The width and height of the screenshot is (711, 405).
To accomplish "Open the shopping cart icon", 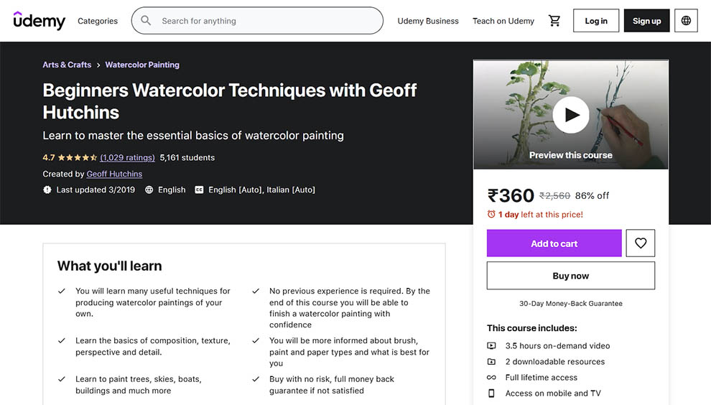I will 554,20.
